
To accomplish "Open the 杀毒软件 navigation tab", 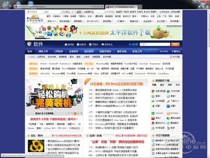I will (73, 51).
